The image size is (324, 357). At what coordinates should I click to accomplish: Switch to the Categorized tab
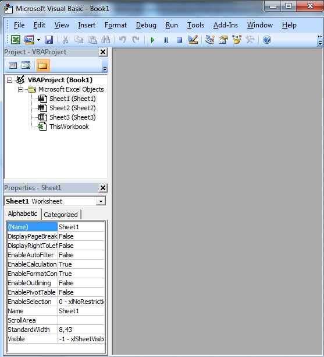tap(60, 215)
